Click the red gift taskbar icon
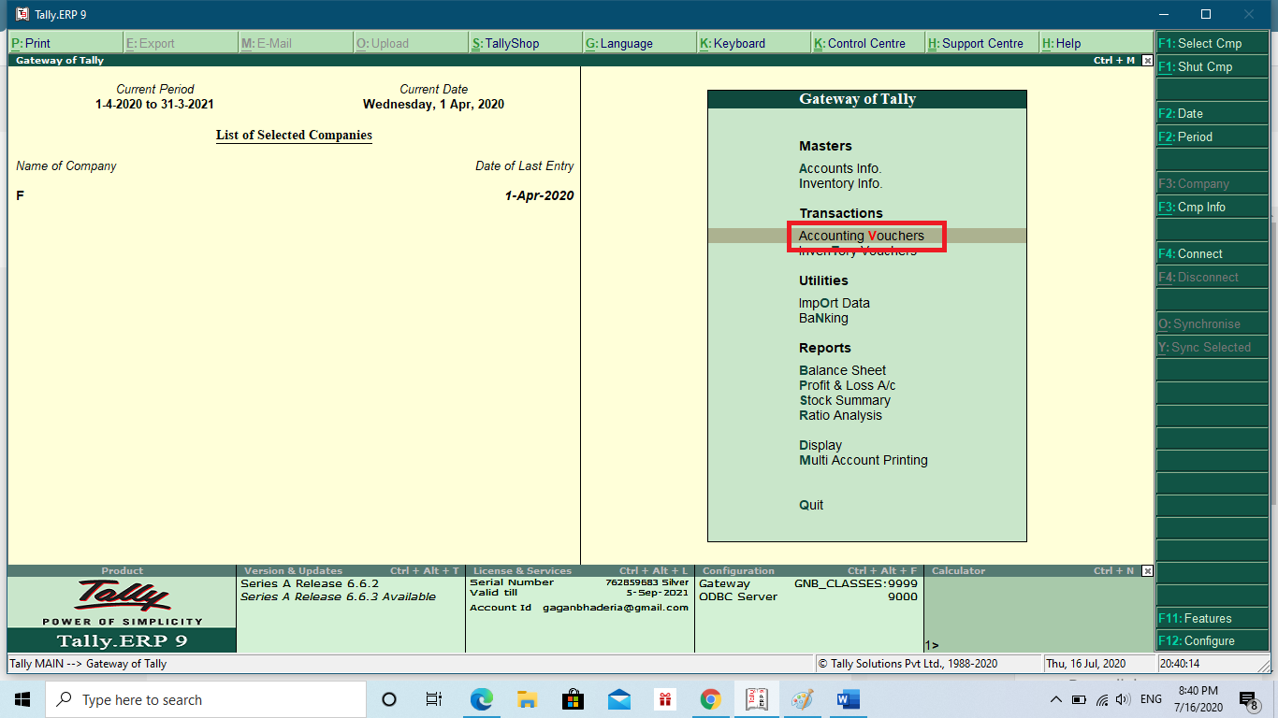The image size is (1278, 718). [664, 699]
